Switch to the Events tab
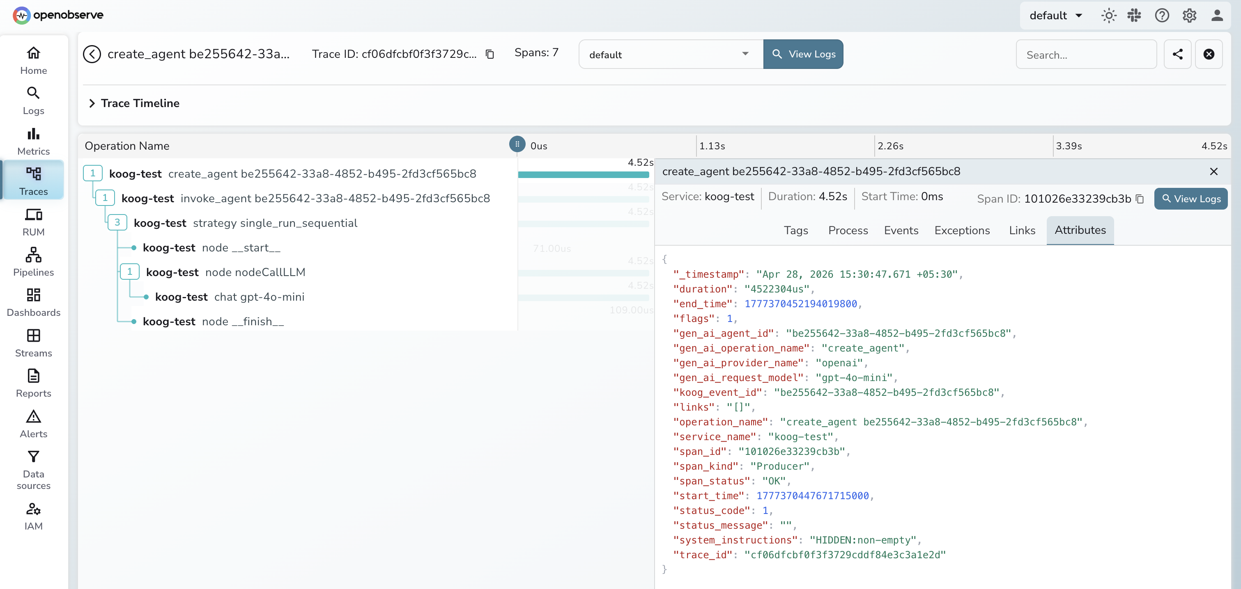 [x=901, y=231]
